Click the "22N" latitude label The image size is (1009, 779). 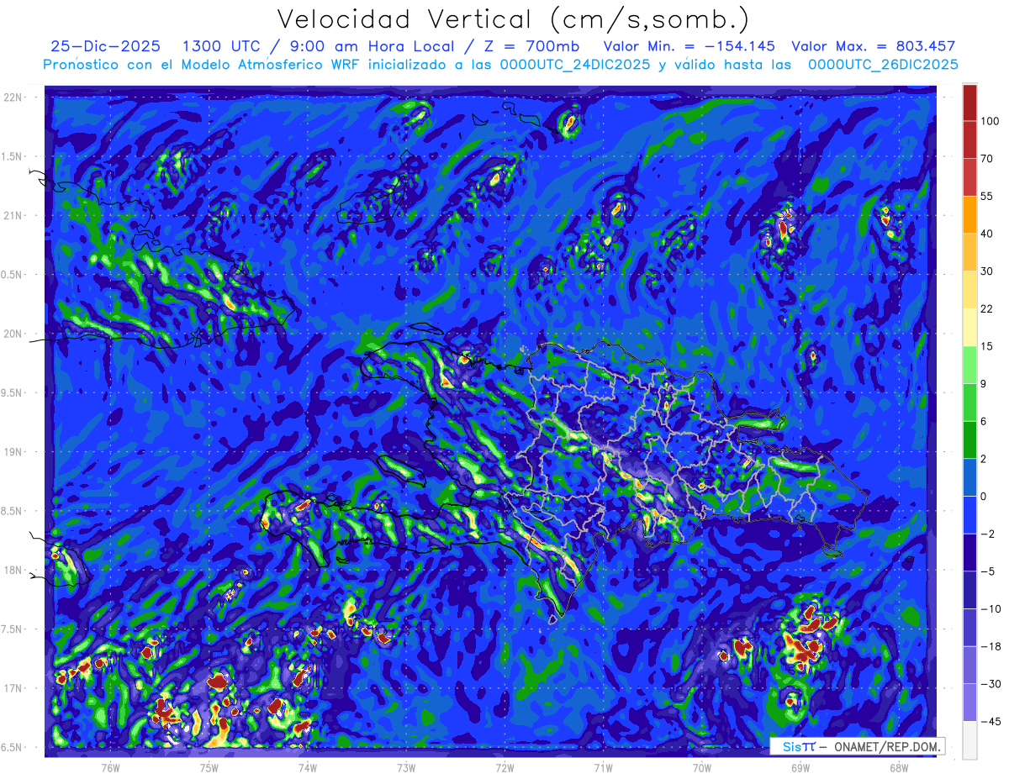pos(13,97)
